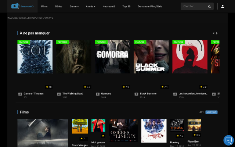Image resolution: width=235 pixels, height=147 pixels.
Task: Open the Black Summer title link
Action: click(148, 94)
